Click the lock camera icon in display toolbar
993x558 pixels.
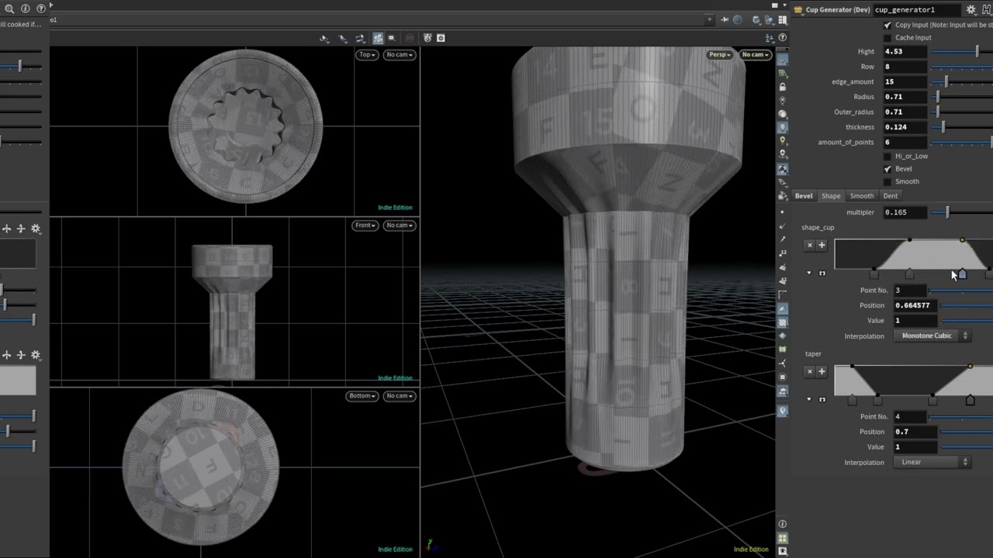point(783,87)
